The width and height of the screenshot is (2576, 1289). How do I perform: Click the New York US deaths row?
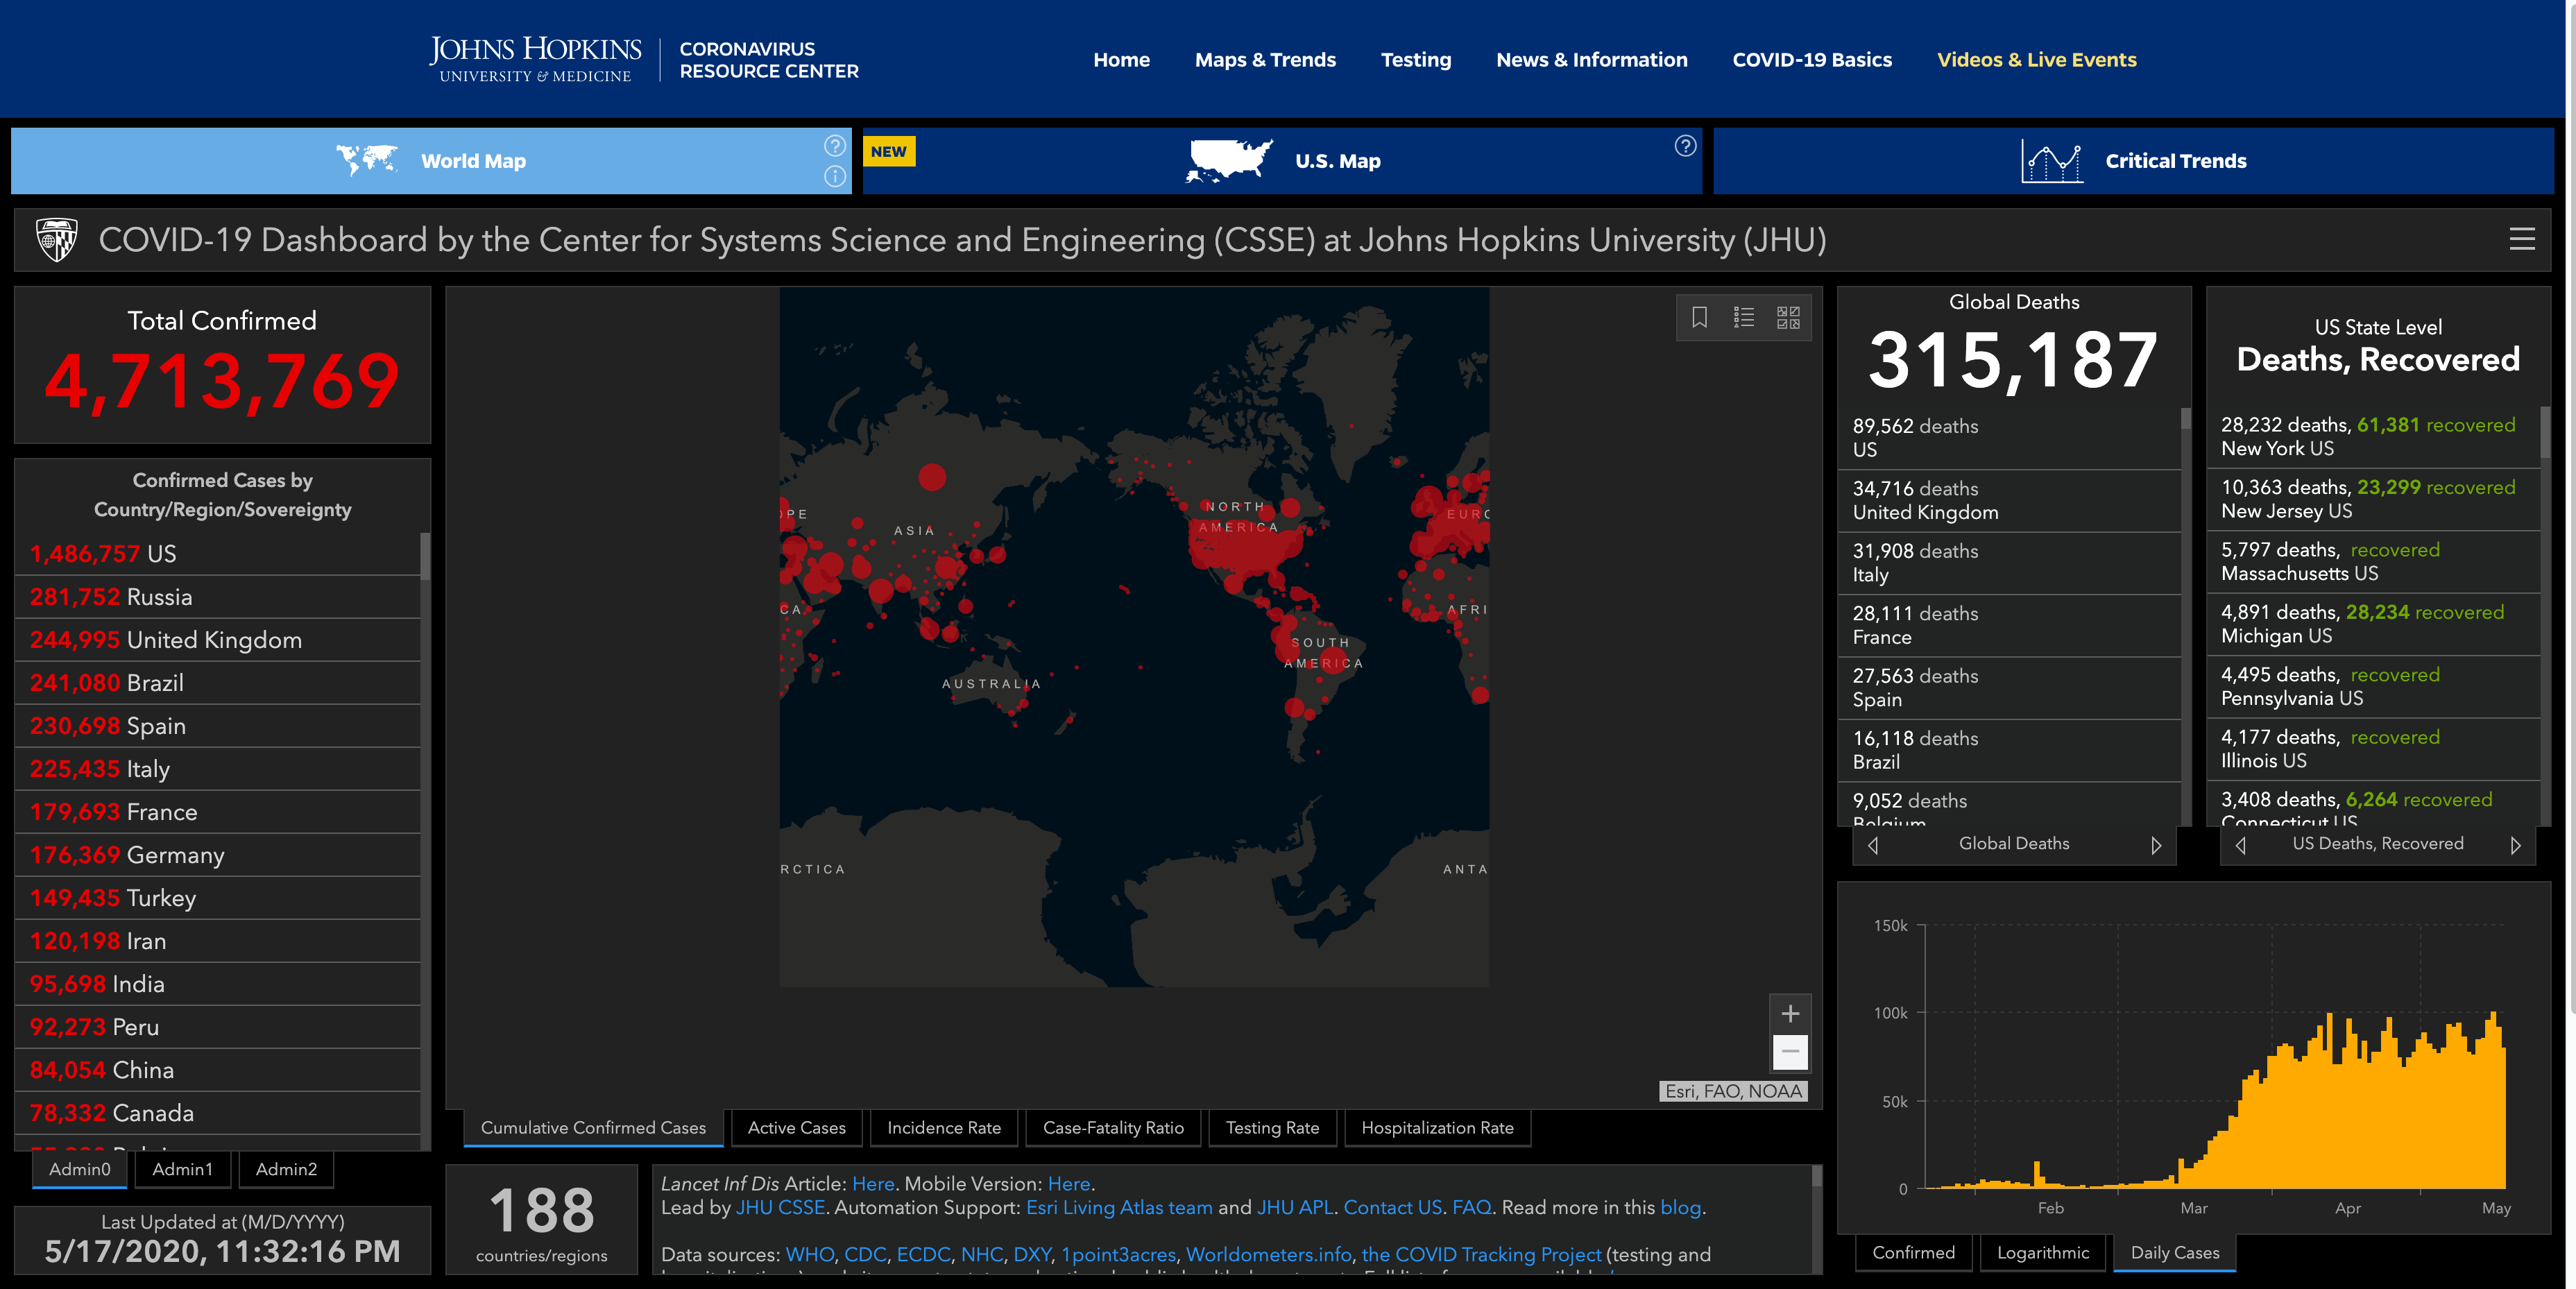coord(2374,437)
